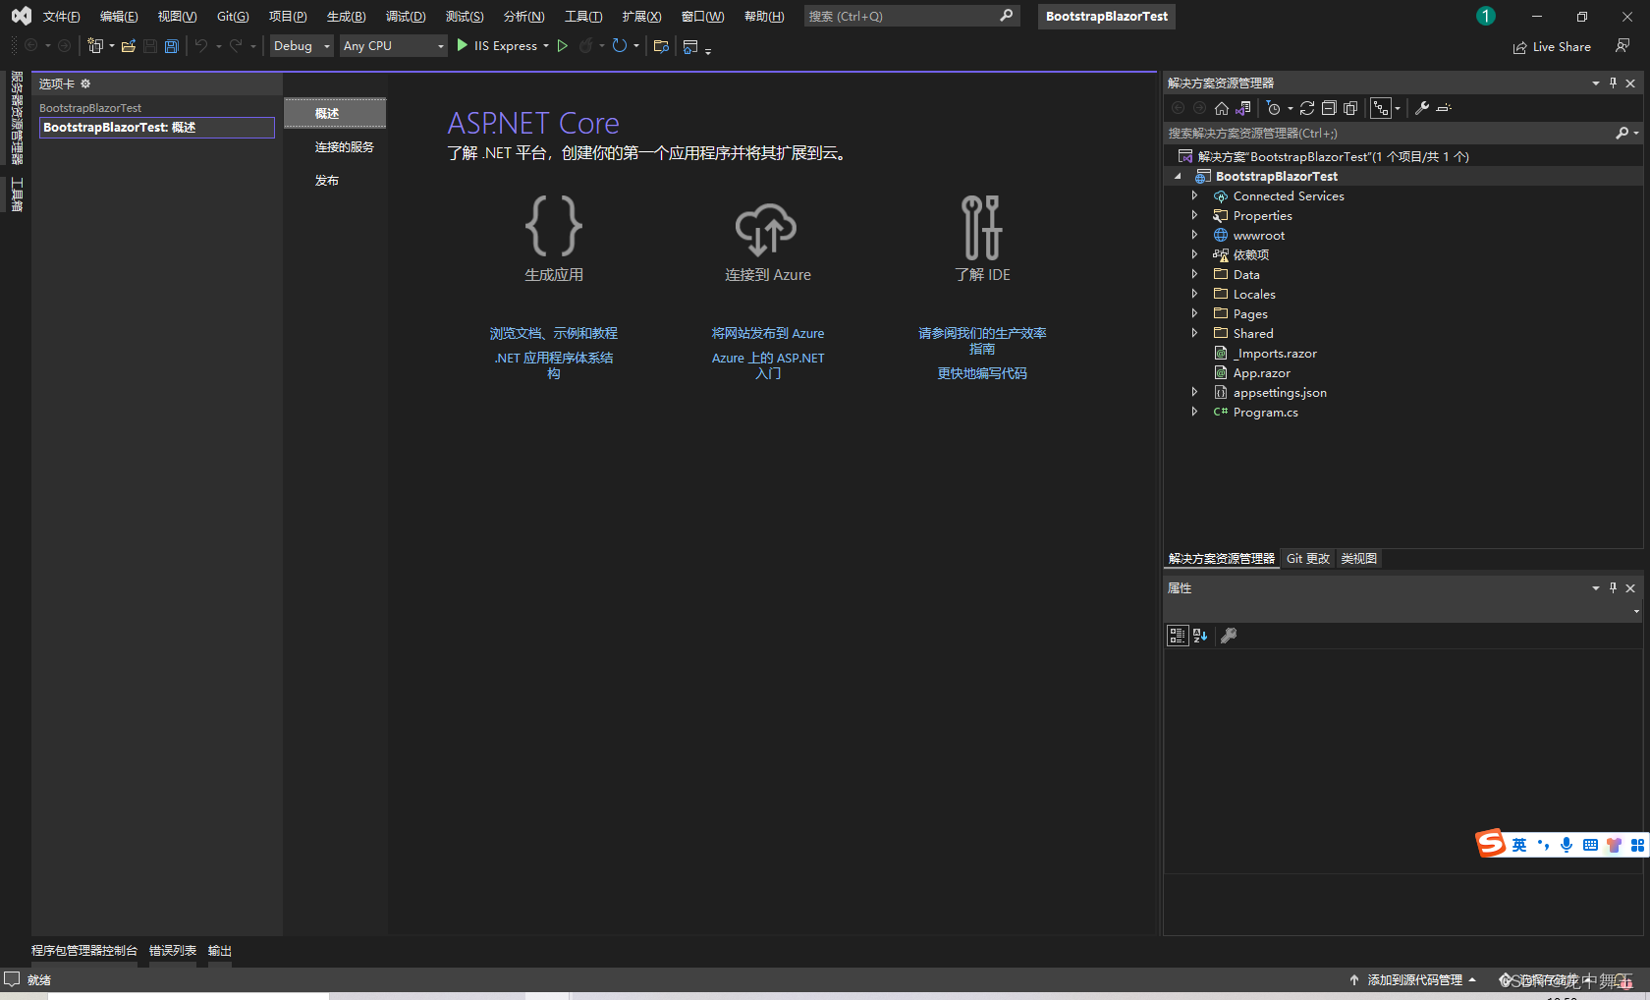Screen dimensions: 1650x1000
Task: Click Start Without Debugging outline play icon
Action: [563, 46]
